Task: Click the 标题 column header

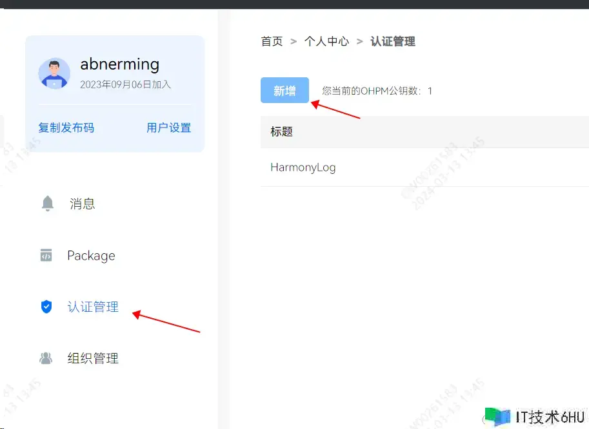Action: pyautogui.click(x=281, y=131)
